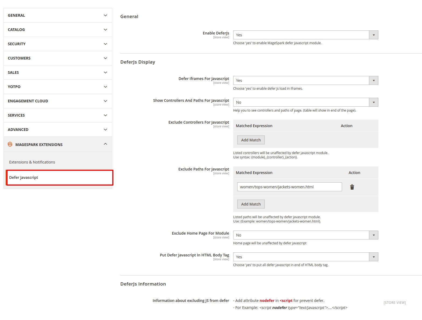Expand the Advanced section chevron
Screen dimensions: 422x320
(x=105, y=130)
